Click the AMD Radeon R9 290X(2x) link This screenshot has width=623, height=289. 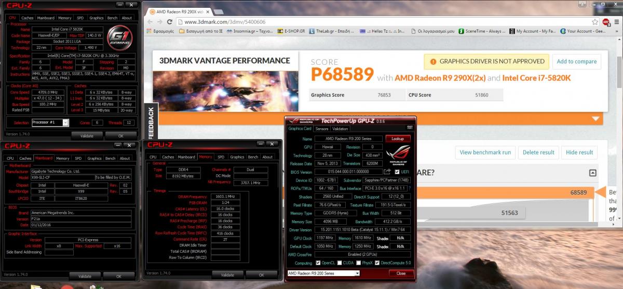440,78
